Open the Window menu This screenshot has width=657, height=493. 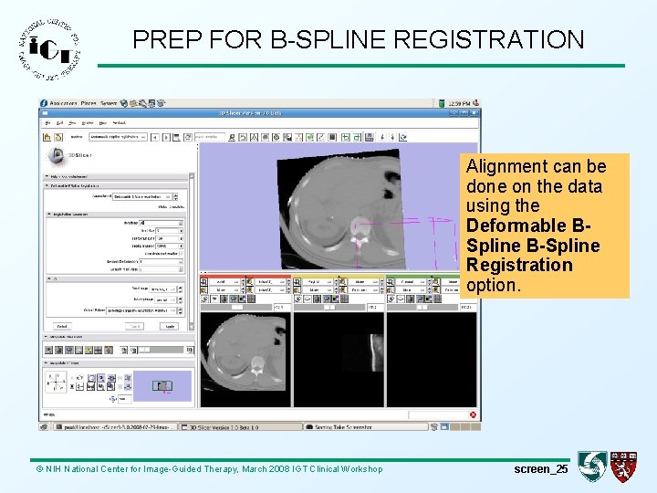[88, 123]
